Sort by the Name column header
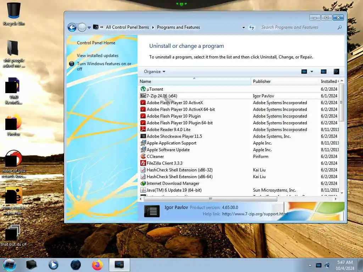This screenshot has height=272, width=363. click(194, 81)
